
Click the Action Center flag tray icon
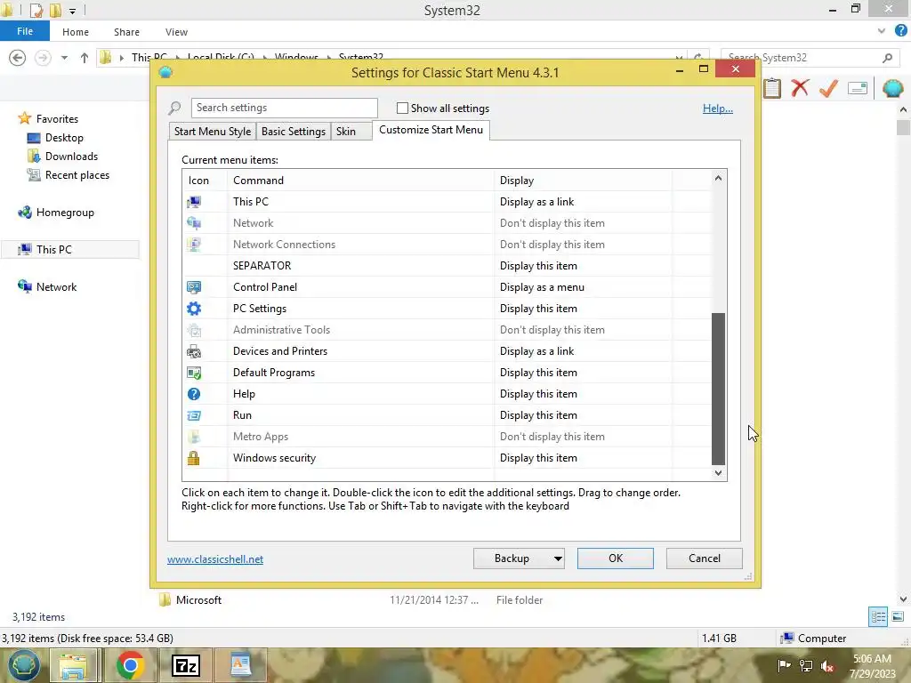click(784, 665)
